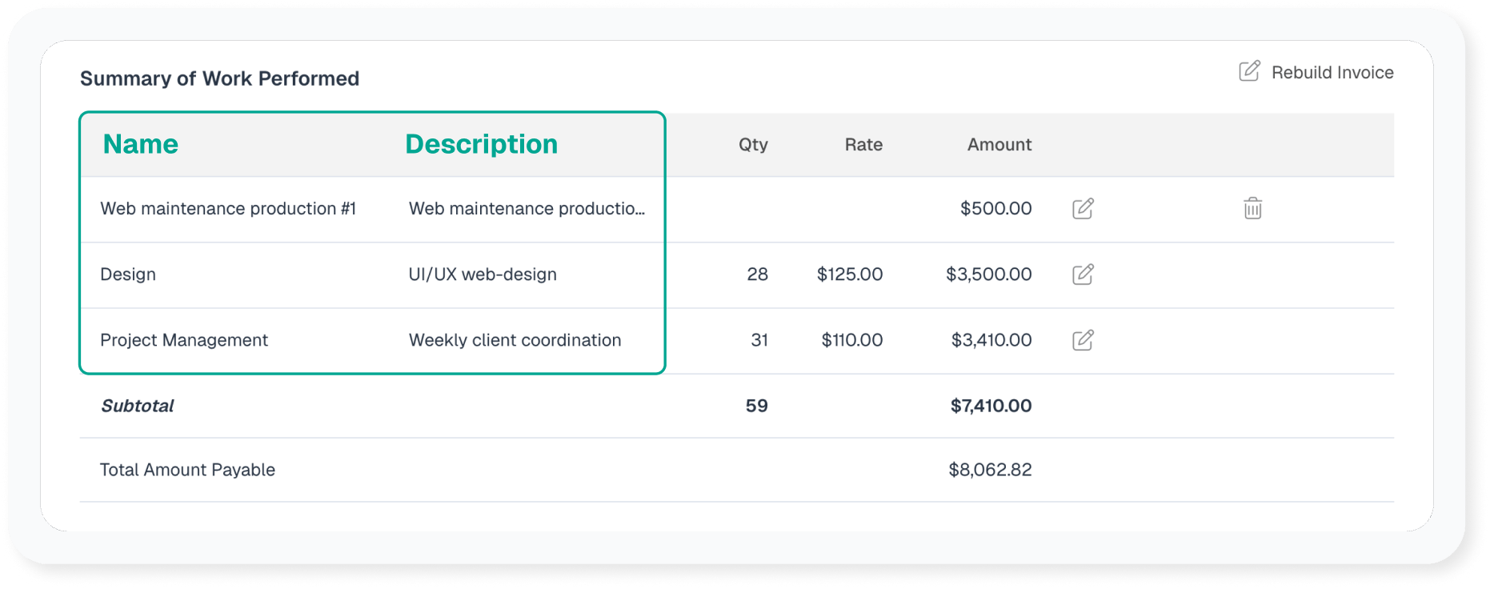Edit the Web maintenance production #1 line item
The image size is (1490, 589).
click(x=1083, y=209)
